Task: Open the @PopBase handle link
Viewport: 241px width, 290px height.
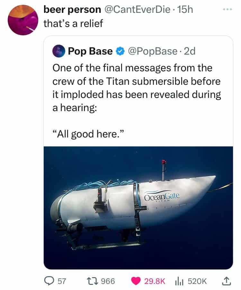Action: point(153,51)
